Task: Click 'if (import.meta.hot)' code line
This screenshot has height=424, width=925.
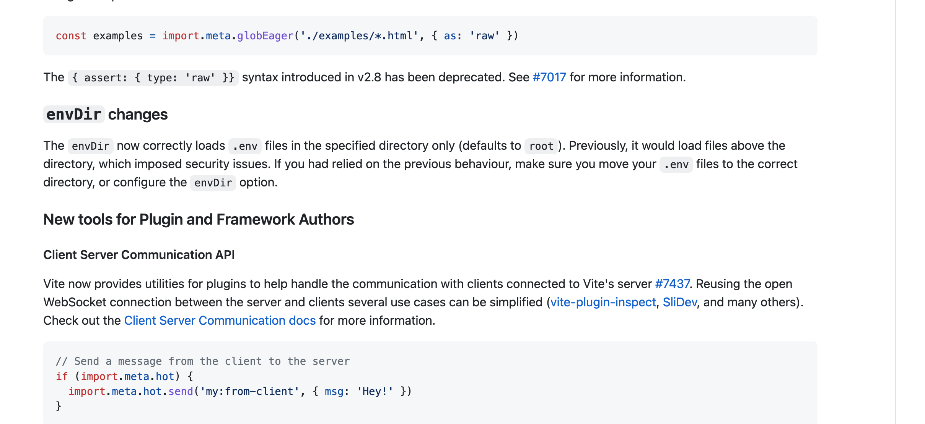Action: click(x=124, y=377)
